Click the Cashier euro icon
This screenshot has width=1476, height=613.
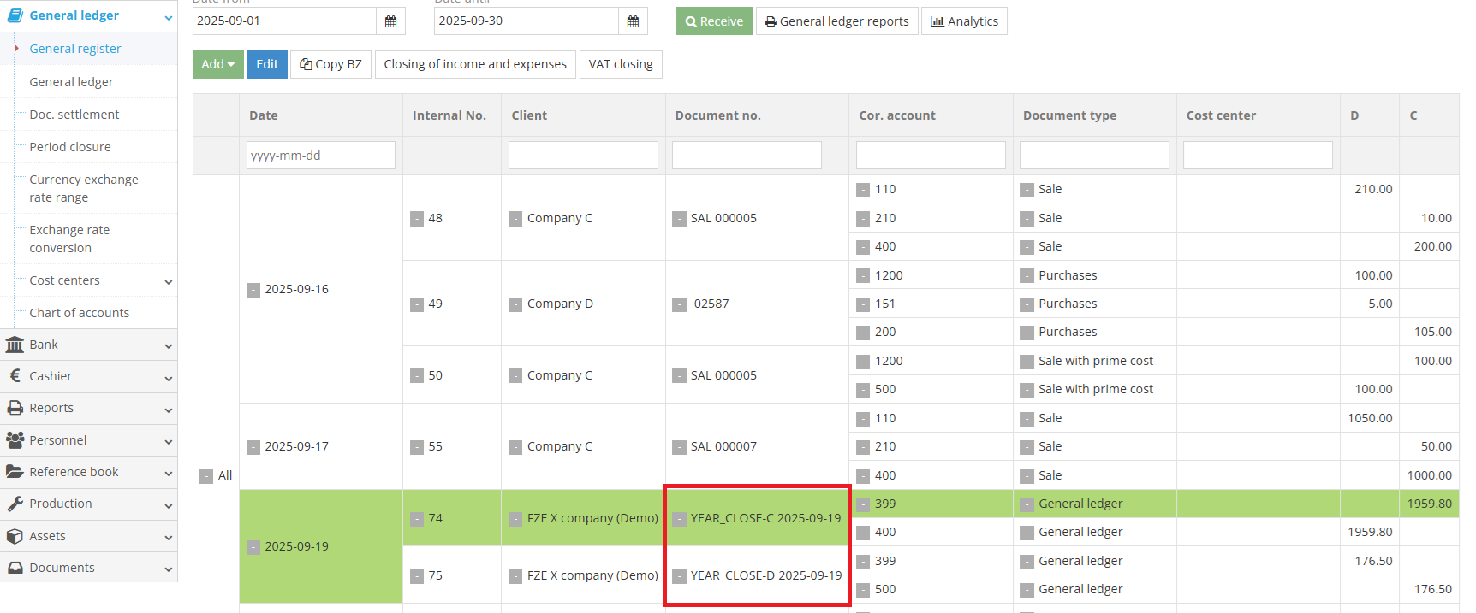[15, 376]
